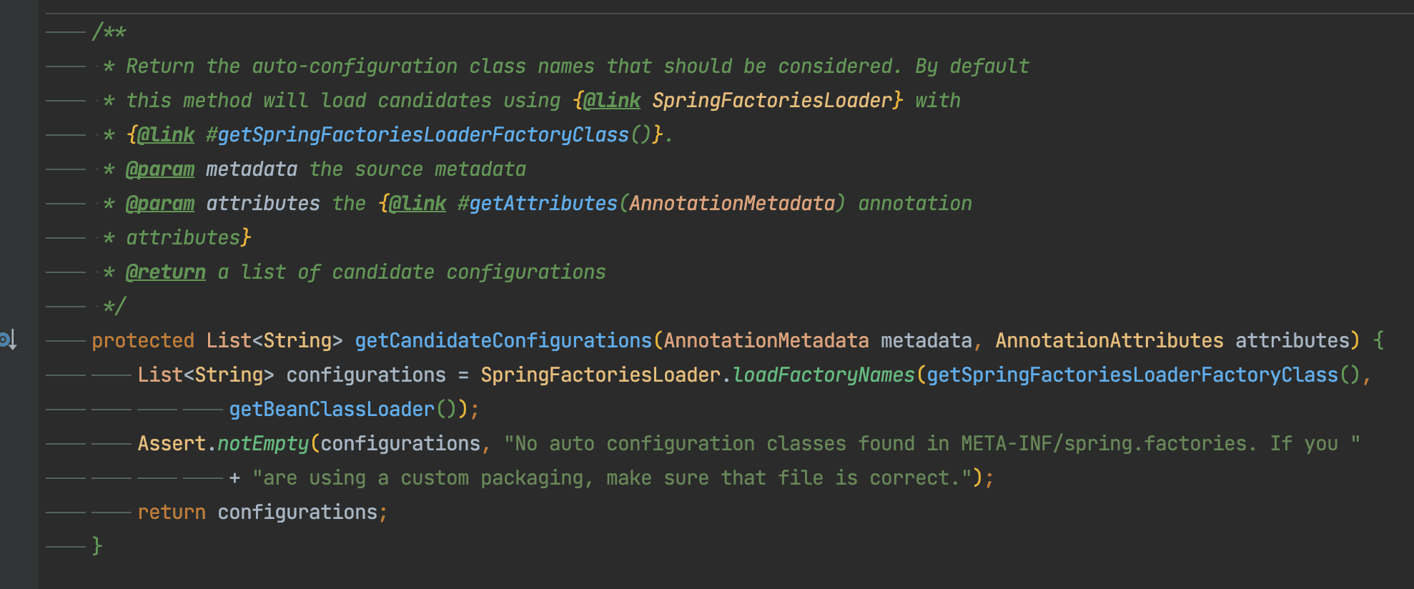Click the @param tag for attributes
The width and height of the screenshot is (1414, 589).
[159, 204]
